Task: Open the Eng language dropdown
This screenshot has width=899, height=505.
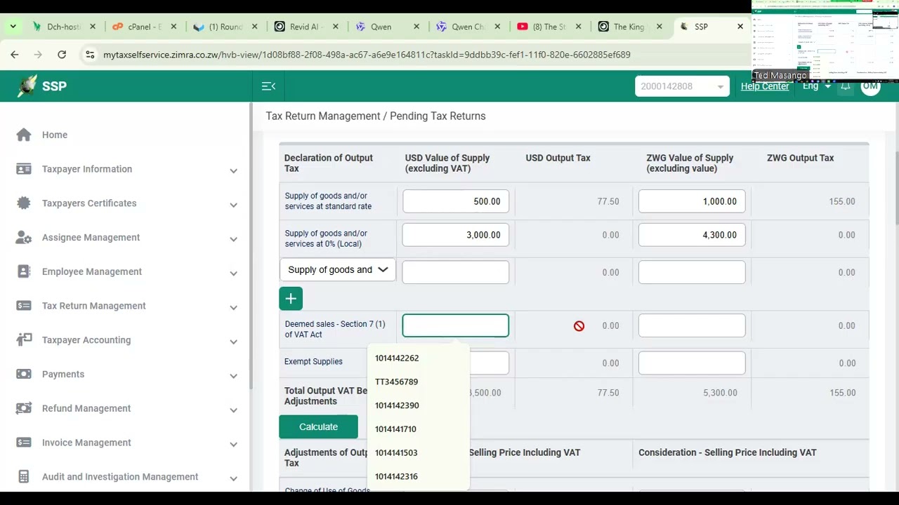Action: (817, 86)
